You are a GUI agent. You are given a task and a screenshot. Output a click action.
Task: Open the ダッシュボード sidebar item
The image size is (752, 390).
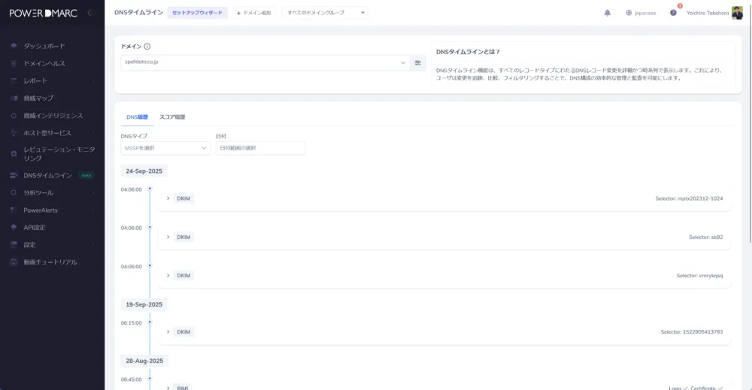pyautogui.click(x=44, y=46)
